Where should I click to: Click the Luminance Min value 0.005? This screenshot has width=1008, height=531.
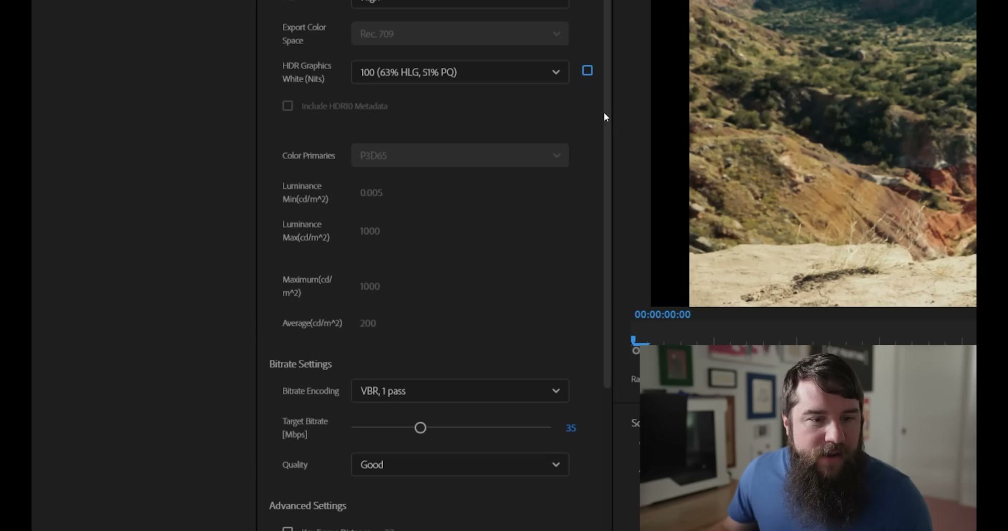tap(371, 193)
